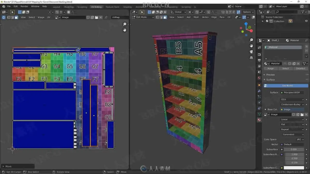Click the Base Color Image link field
Viewport: 310px width, 174px height.
point(292,110)
